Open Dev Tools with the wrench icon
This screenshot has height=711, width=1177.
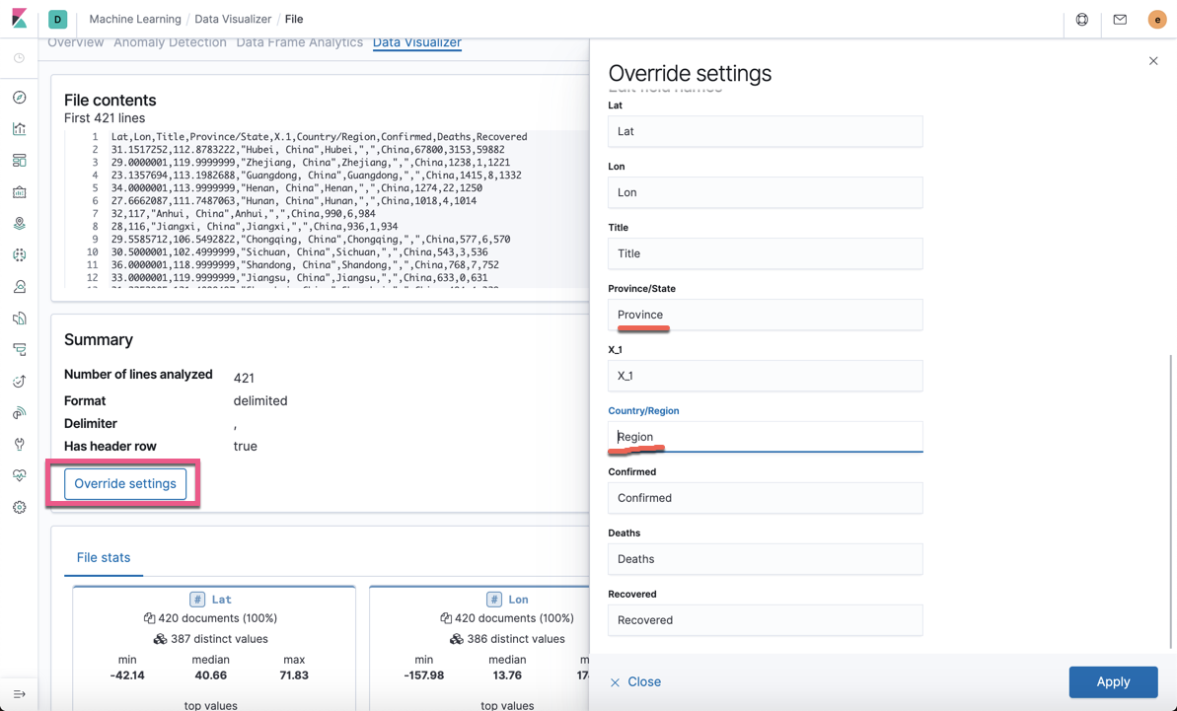tap(21, 445)
